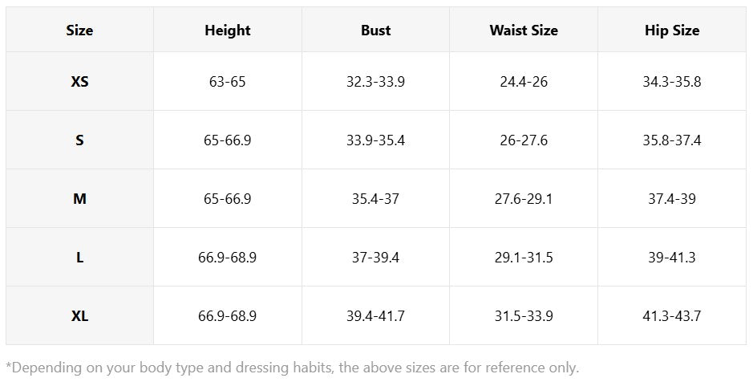Click waist value 27.6-29.1

[524, 199]
